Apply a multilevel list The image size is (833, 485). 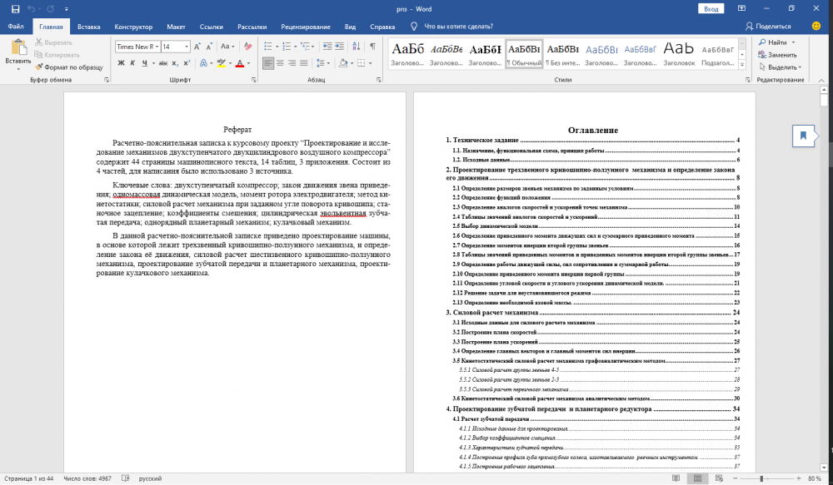tap(307, 47)
